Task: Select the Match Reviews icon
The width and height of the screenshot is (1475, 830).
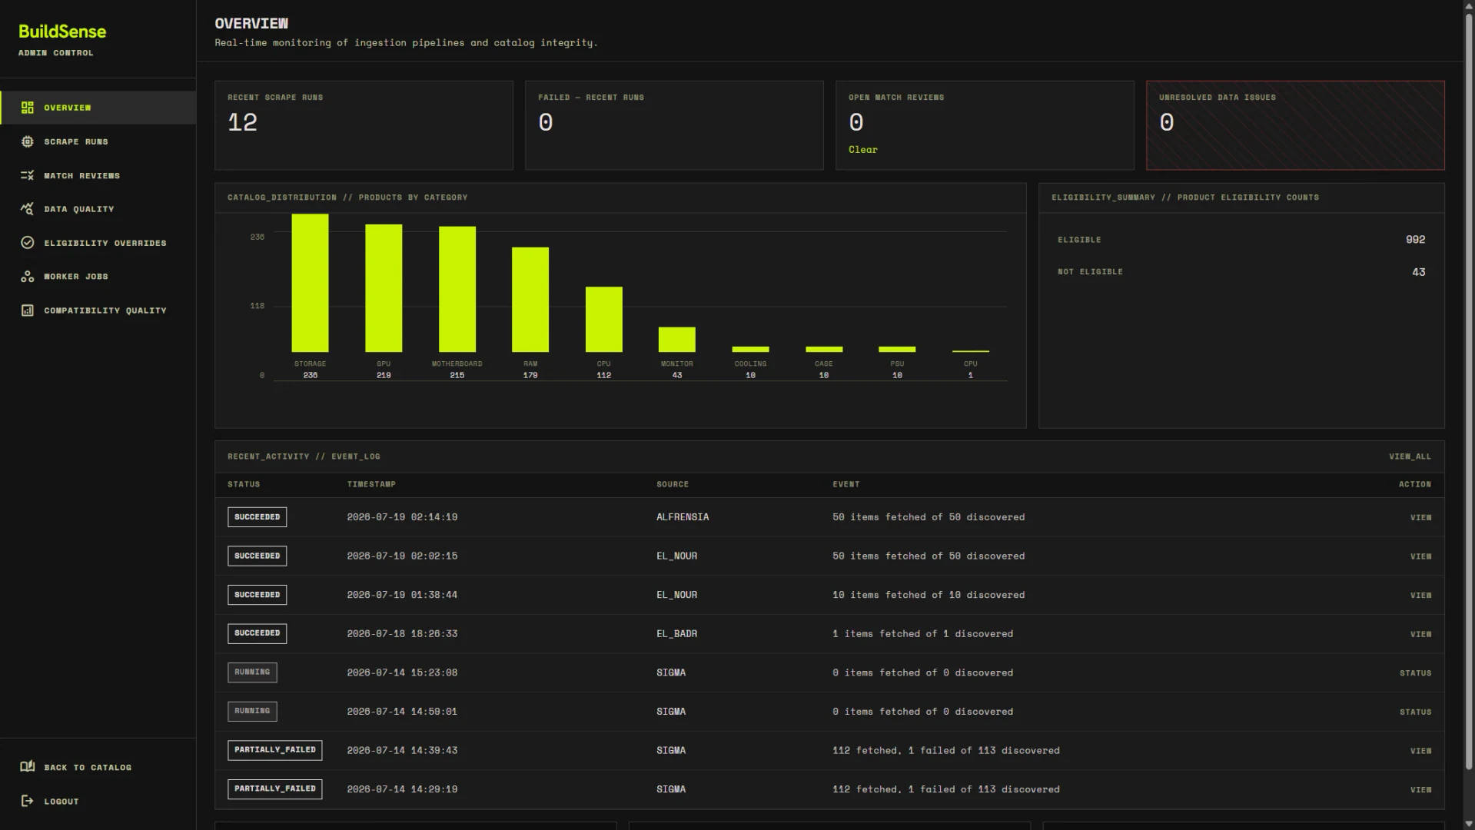Action: pyautogui.click(x=28, y=175)
